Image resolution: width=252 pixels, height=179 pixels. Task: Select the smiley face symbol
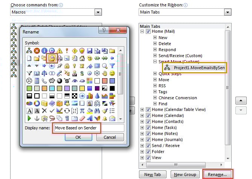click(x=112, y=73)
